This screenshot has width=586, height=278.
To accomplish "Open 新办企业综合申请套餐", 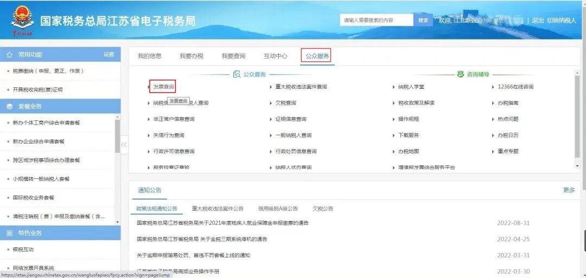I will pos(39,141).
